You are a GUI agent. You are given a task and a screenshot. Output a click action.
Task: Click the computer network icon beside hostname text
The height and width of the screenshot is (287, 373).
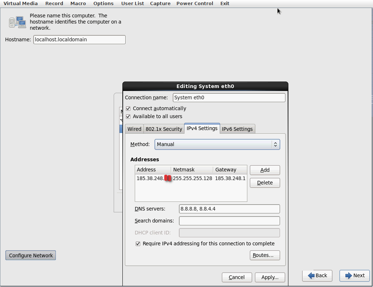point(17,22)
